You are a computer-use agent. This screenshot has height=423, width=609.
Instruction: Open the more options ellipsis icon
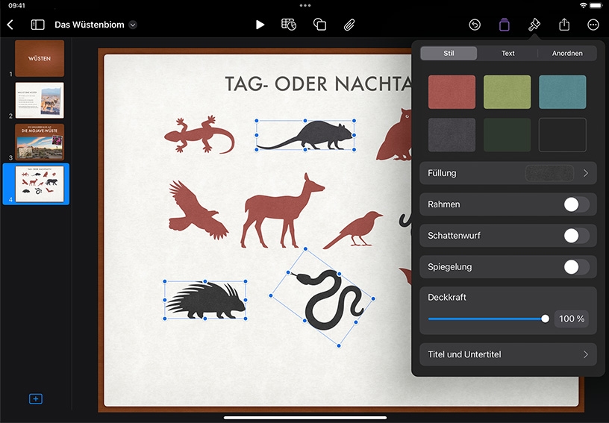coord(593,25)
